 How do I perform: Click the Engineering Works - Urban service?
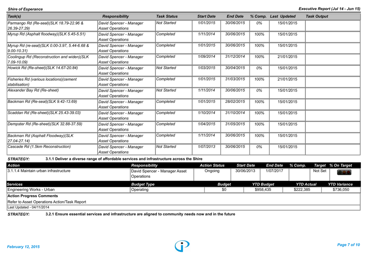pos(31,190)
